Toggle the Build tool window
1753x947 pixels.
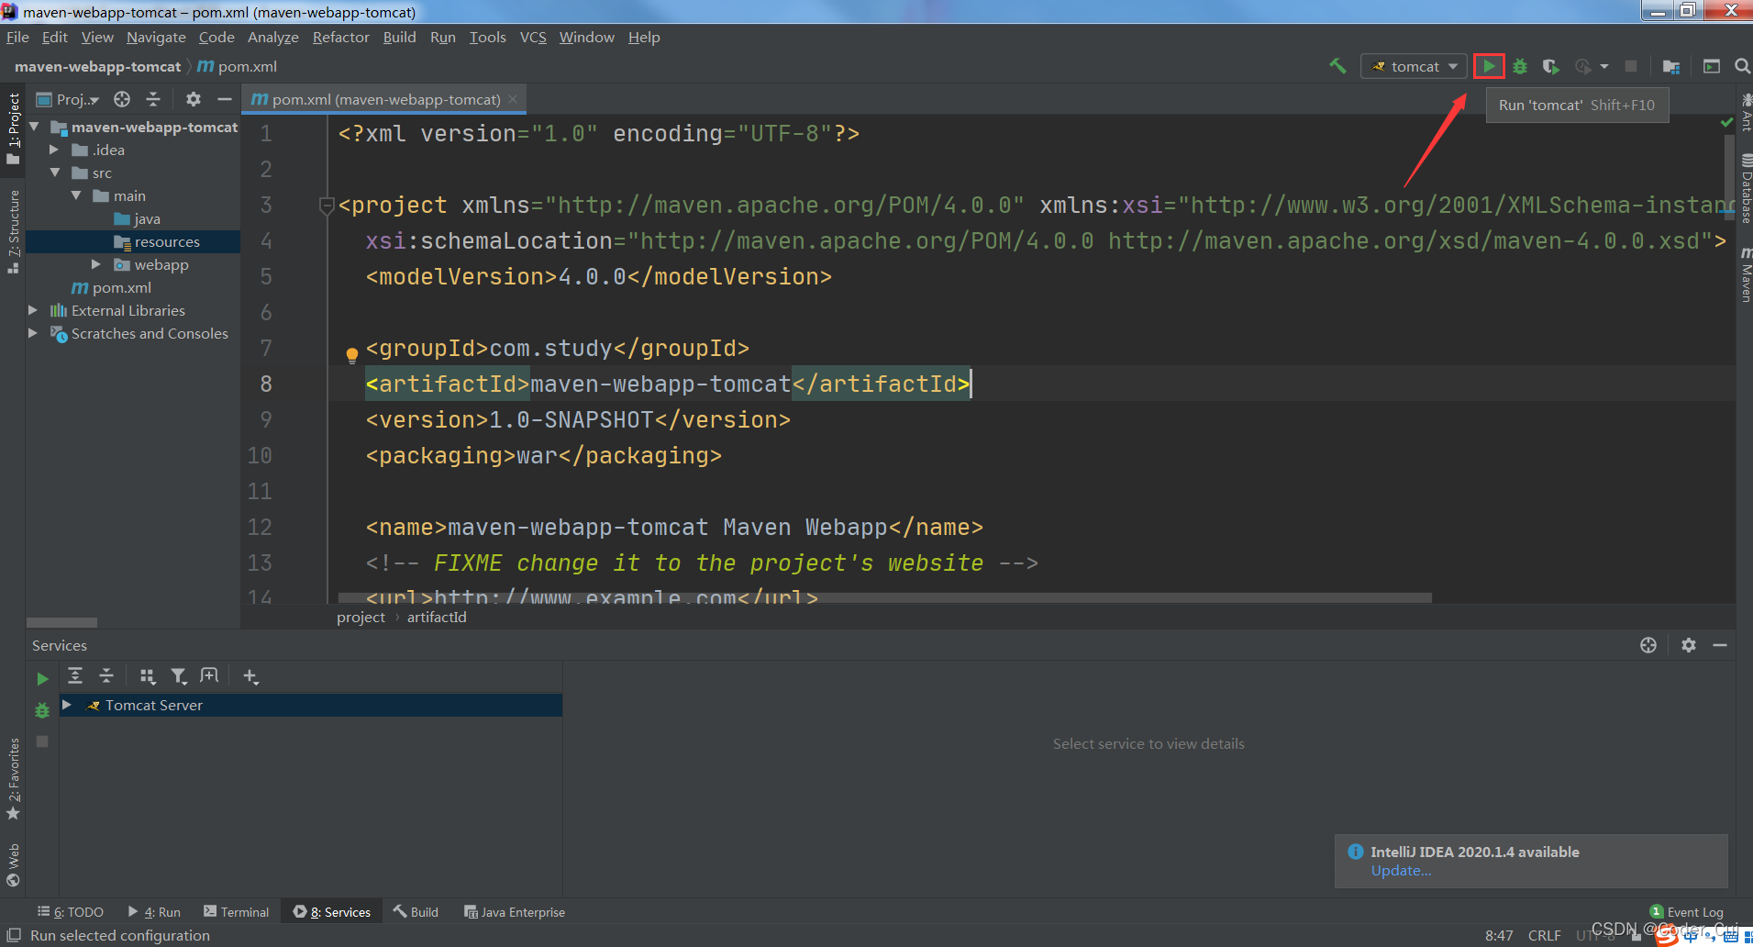click(416, 912)
